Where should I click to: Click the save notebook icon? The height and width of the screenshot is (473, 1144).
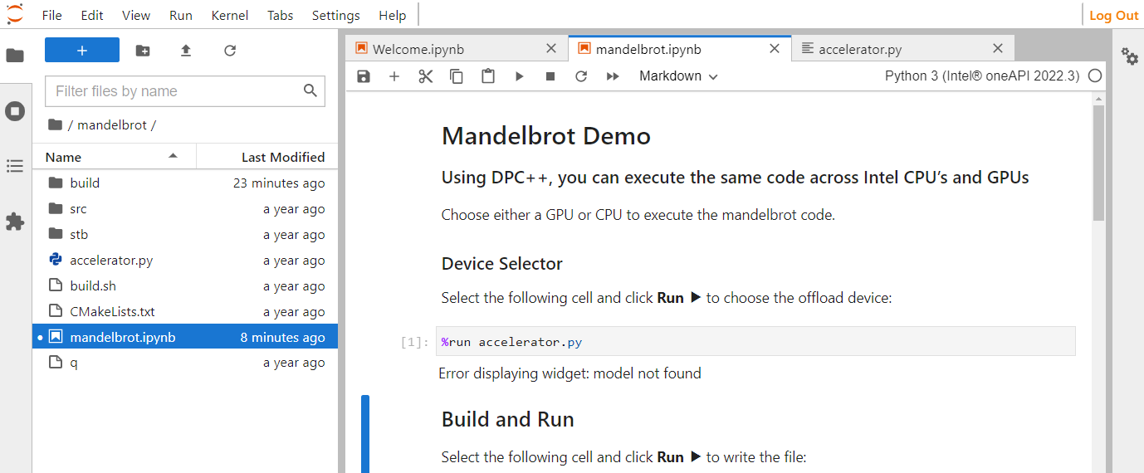click(x=363, y=76)
